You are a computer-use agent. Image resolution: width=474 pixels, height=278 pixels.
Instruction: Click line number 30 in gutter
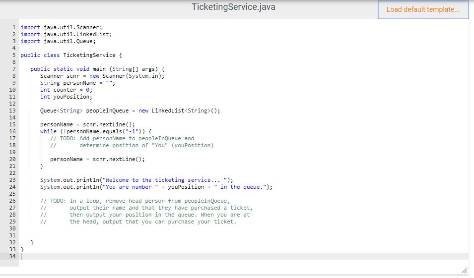click(x=12, y=229)
